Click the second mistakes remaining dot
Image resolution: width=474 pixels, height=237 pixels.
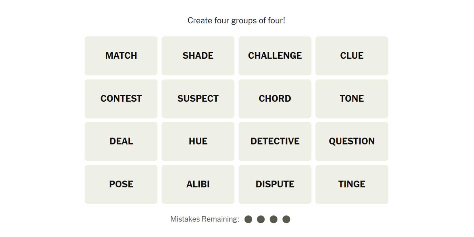tap(261, 219)
